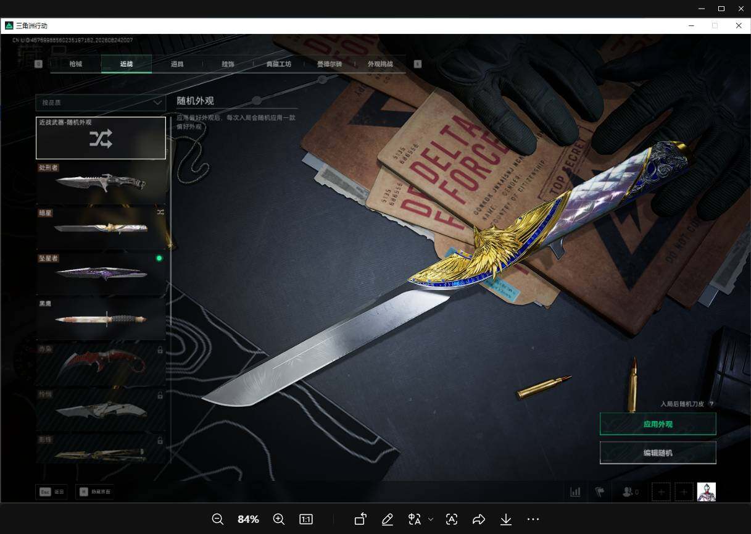Share the image with the arrow icon
The image size is (751, 534).
(479, 519)
